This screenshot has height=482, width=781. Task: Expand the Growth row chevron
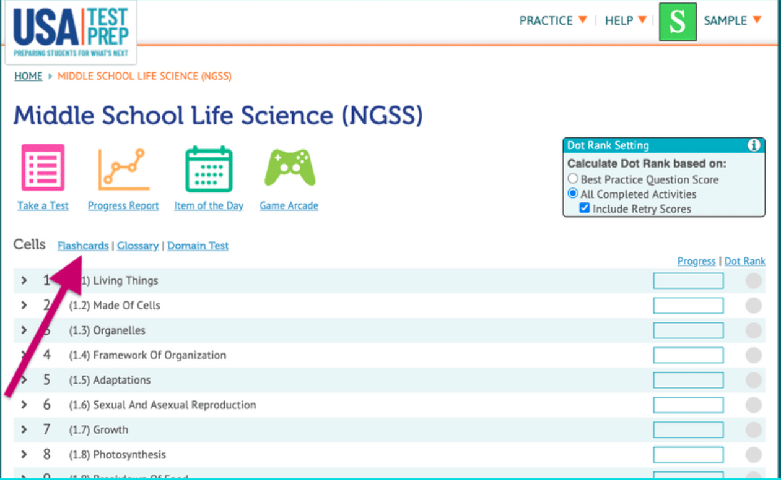pos(24,429)
